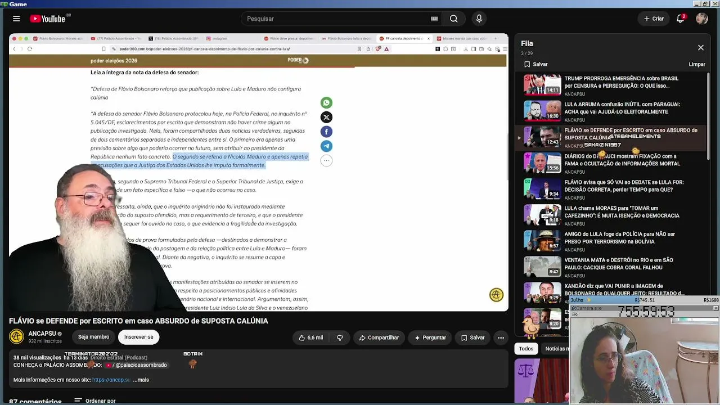This screenshot has height=405, width=720.
Task: Go to the YouTube home logo
Action: [x=47, y=19]
